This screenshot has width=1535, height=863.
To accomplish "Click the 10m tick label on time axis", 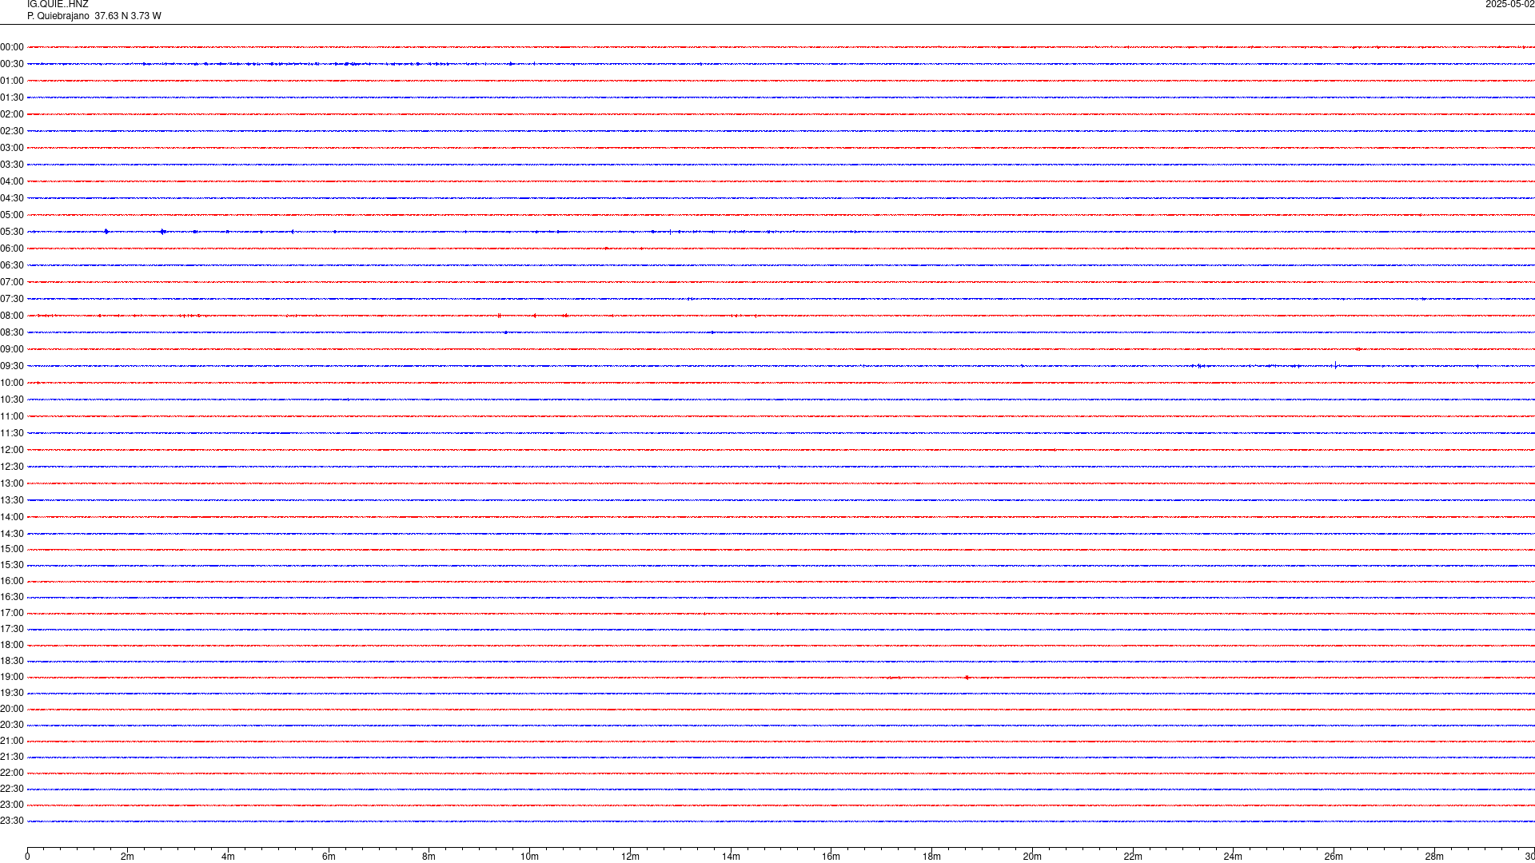I will tap(529, 857).
